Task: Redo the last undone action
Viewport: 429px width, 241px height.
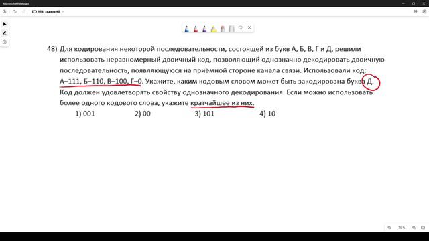Action: [x=24, y=12]
